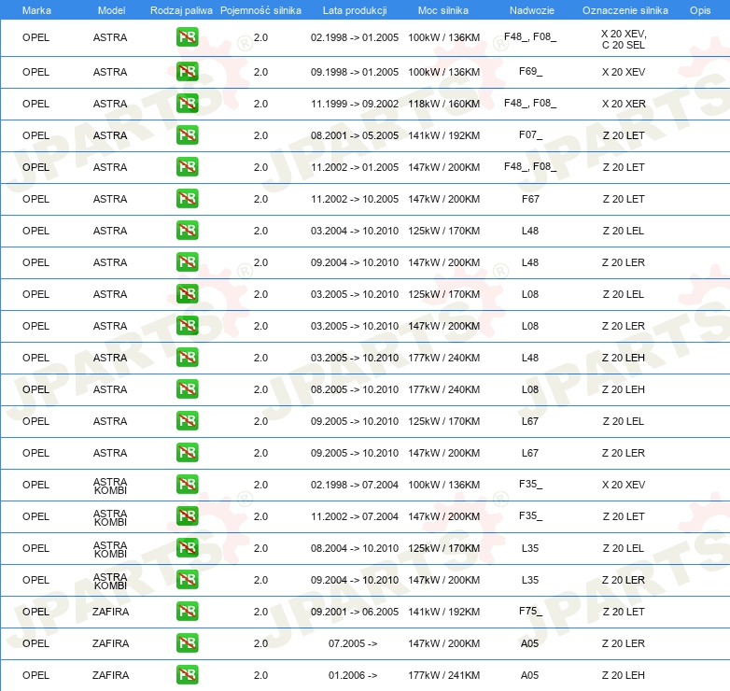The width and height of the screenshot is (730, 691).
Task: Click fuel icon in ZAFIRA 01.2006 row
Action: pos(187,675)
